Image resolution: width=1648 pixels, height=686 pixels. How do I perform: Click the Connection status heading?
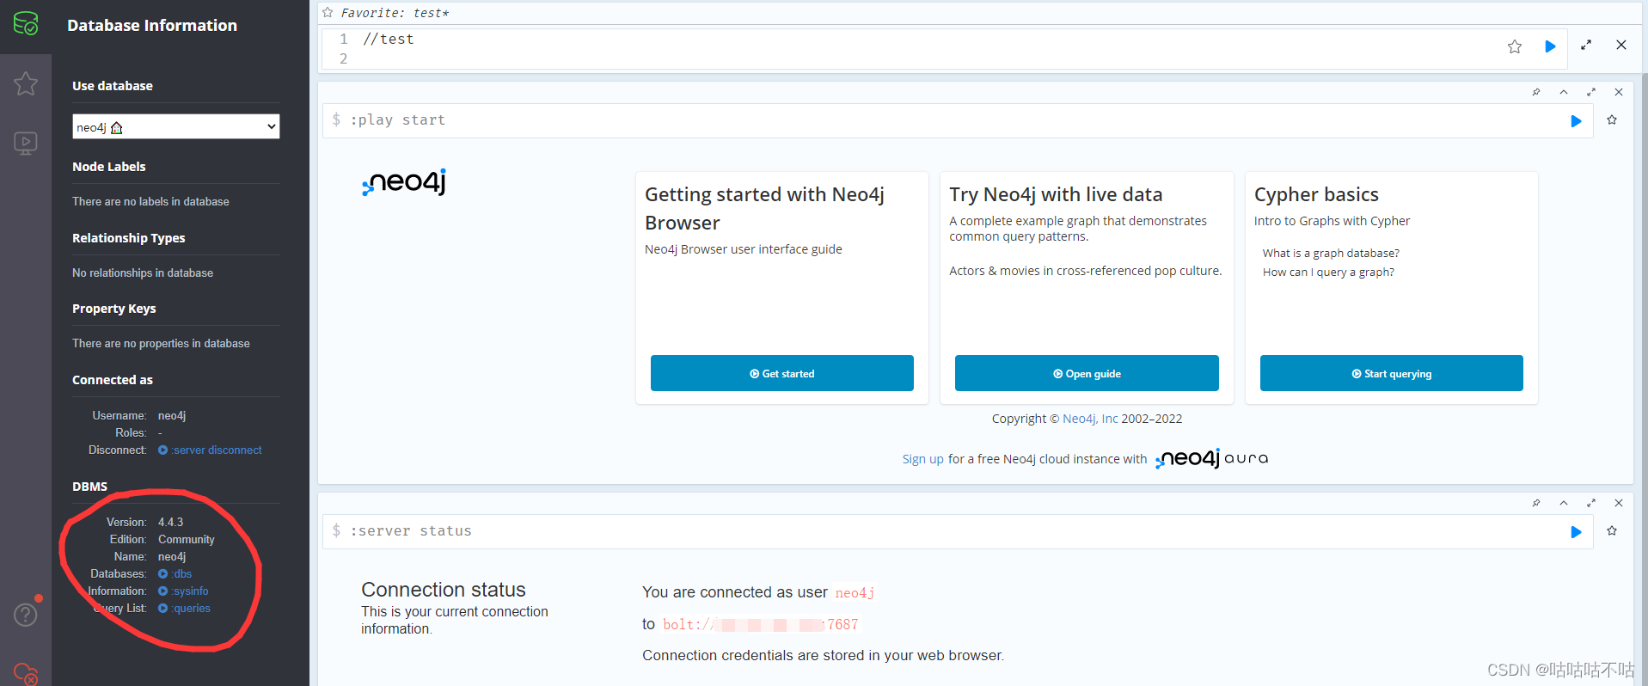444,590
